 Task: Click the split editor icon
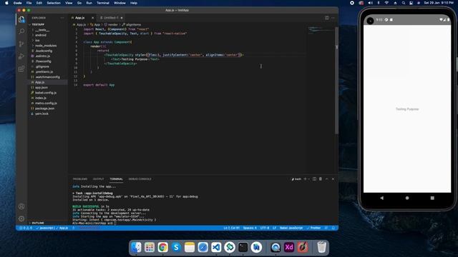click(326, 18)
